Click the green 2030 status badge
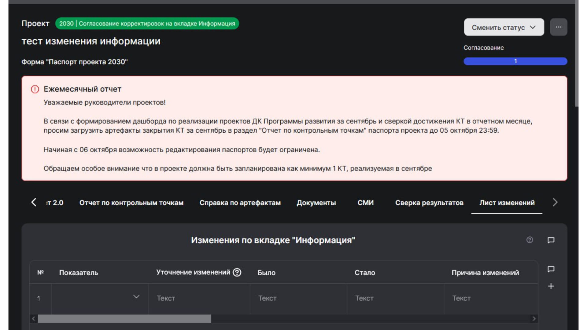The image size is (587, 330). coord(147,24)
